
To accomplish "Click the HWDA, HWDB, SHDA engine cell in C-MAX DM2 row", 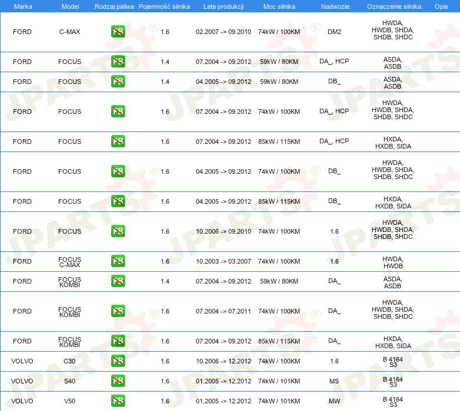I will click(x=393, y=30).
